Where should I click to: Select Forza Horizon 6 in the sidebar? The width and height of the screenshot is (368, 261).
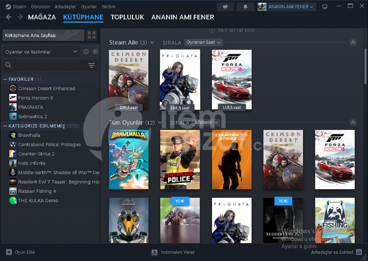pos(36,98)
